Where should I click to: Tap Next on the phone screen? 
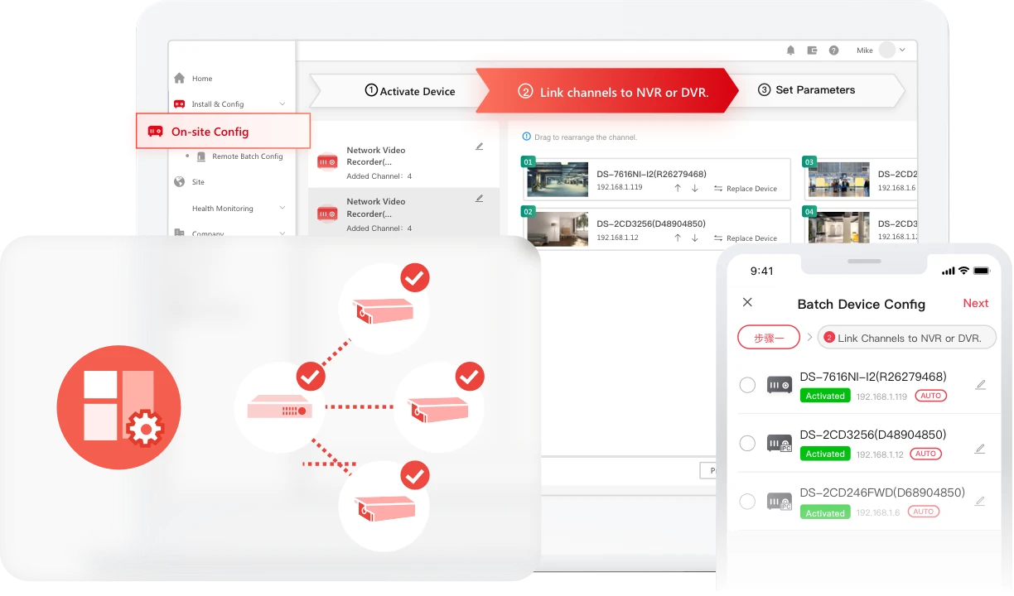tap(975, 304)
